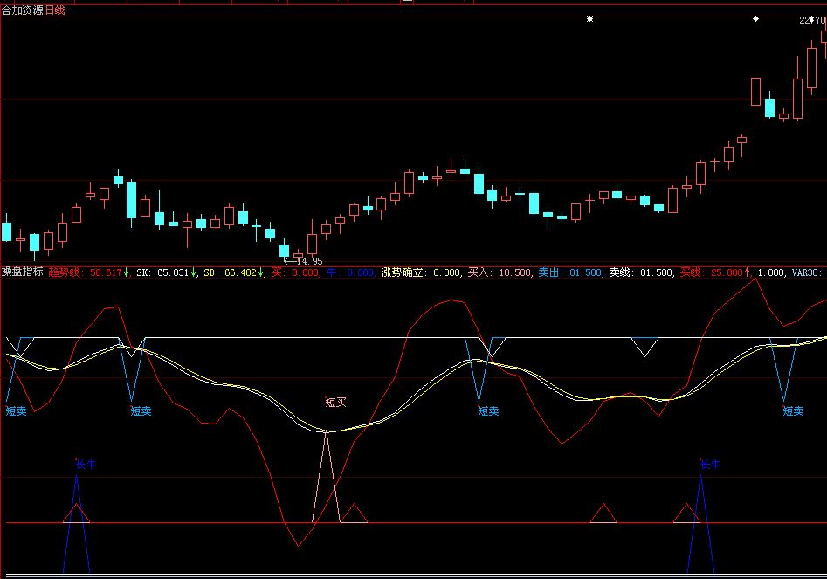Click the yellow SD value label
This screenshot has height=579, width=827.
(232, 272)
